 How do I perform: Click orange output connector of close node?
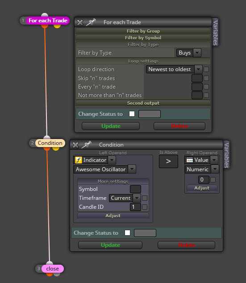tap(50, 275)
